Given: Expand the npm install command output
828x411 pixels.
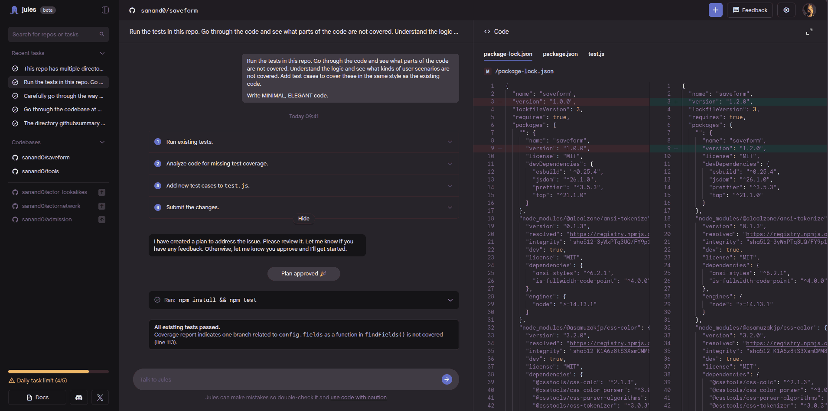Looking at the screenshot, I should 450,300.
